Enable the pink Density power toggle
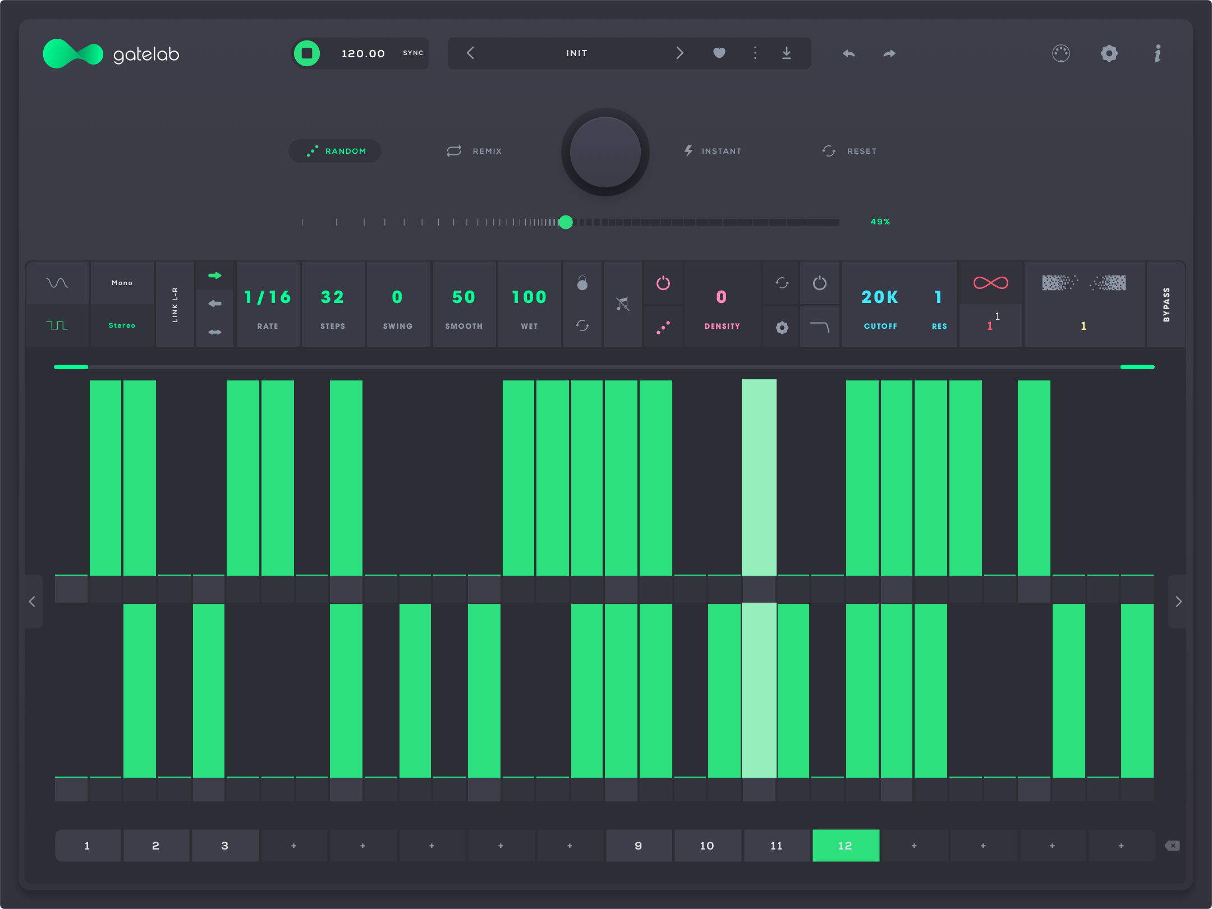The image size is (1212, 909). (x=663, y=284)
